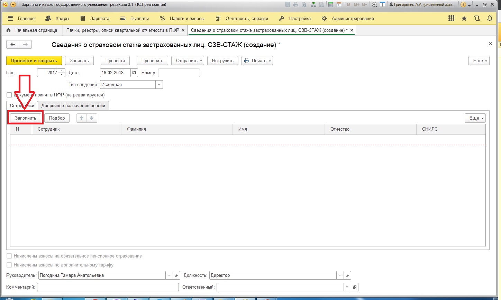Open the calculator from the title bar
This screenshot has height=300, width=501.
(x=330, y=4)
